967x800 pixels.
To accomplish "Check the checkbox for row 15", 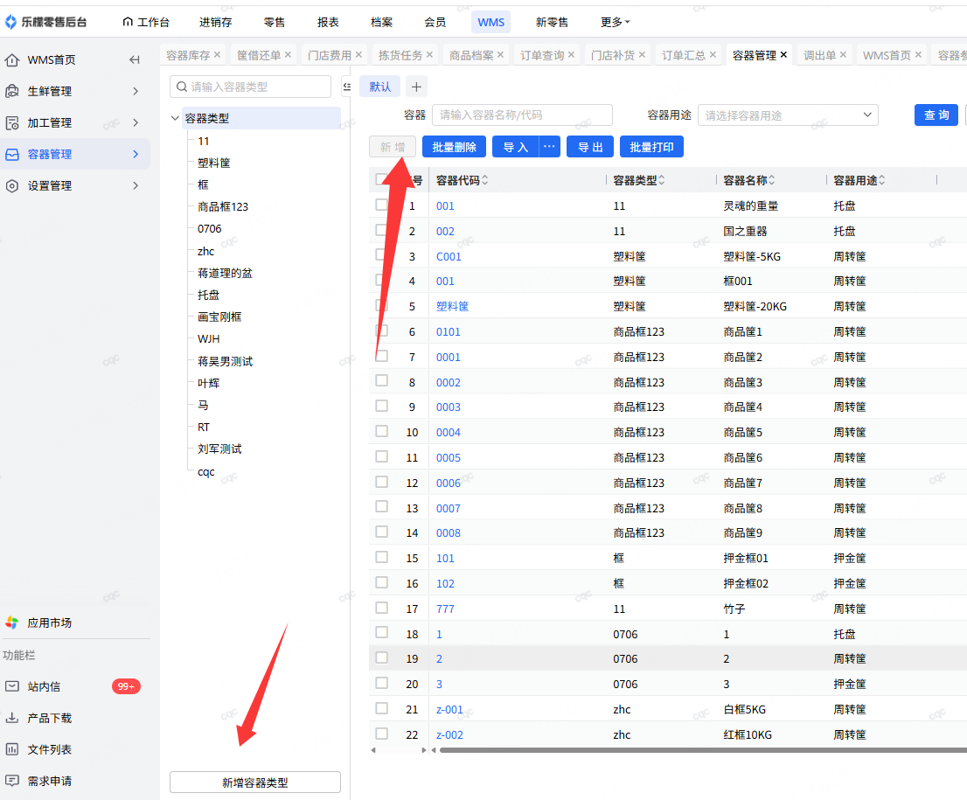I will pyautogui.click(x=382, y=557).
